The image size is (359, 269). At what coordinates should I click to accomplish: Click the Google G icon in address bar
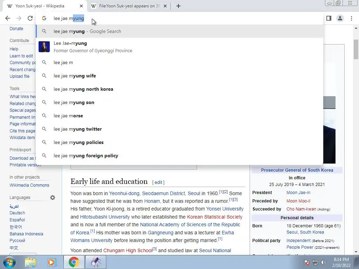pyautogui.click(x=44, y=18)
